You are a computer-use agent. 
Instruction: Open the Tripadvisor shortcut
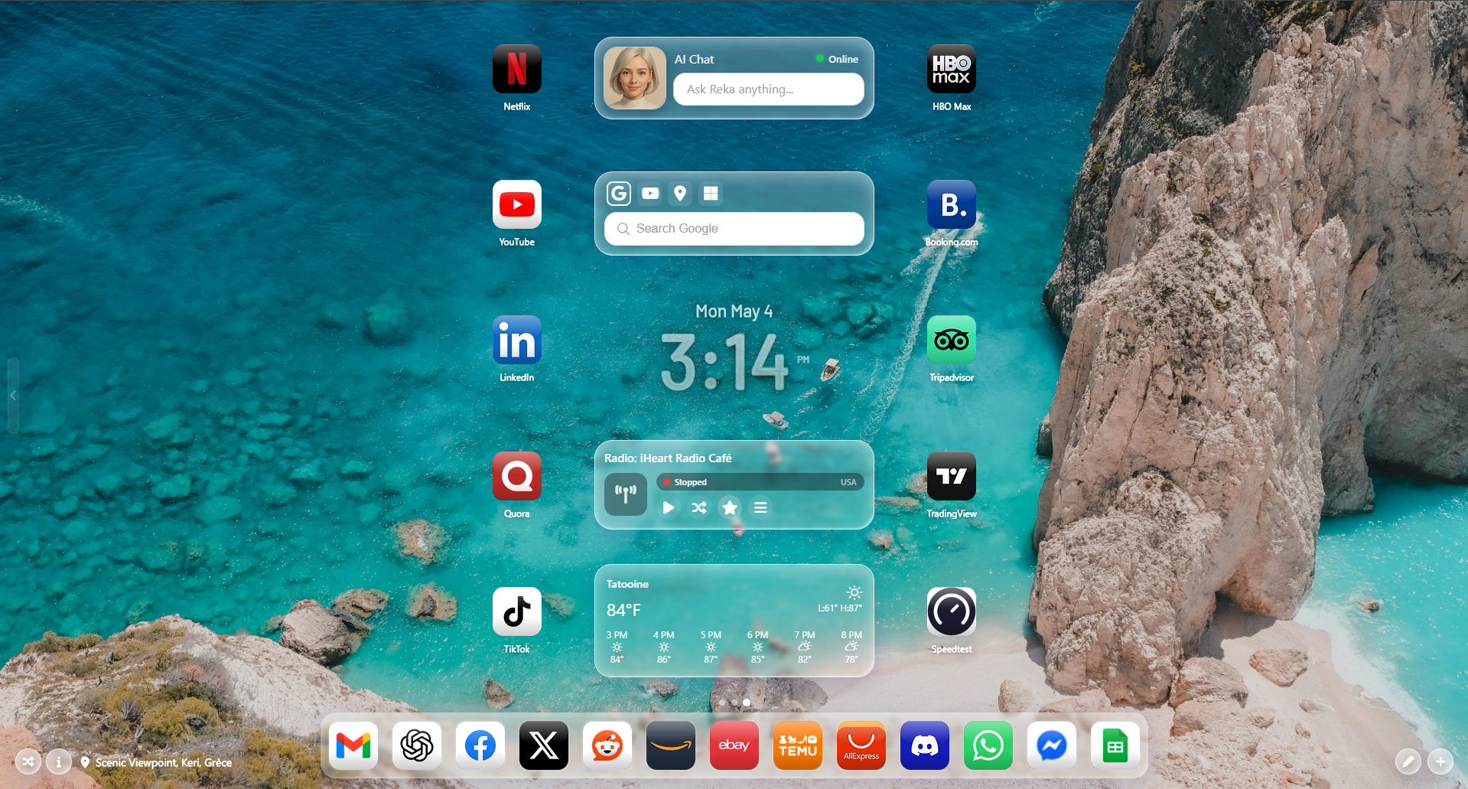pyautogui.click(x=951, y=341)
